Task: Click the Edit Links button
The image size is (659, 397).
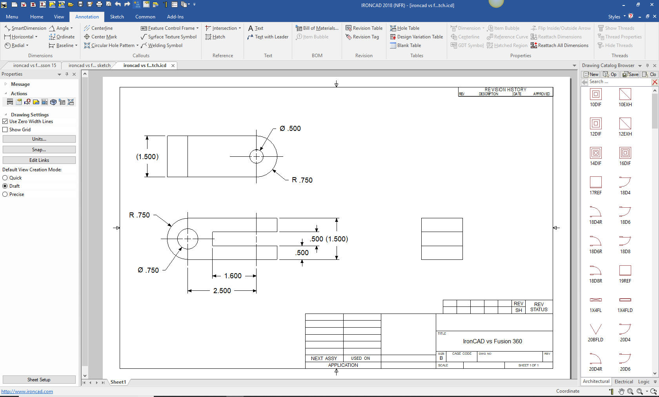Action: (39, 160)
